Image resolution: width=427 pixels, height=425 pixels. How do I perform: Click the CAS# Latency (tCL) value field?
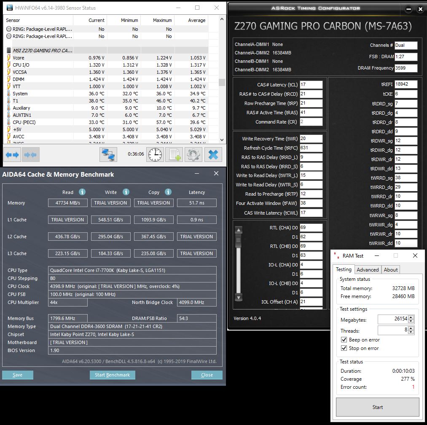(x=311, y=85)
